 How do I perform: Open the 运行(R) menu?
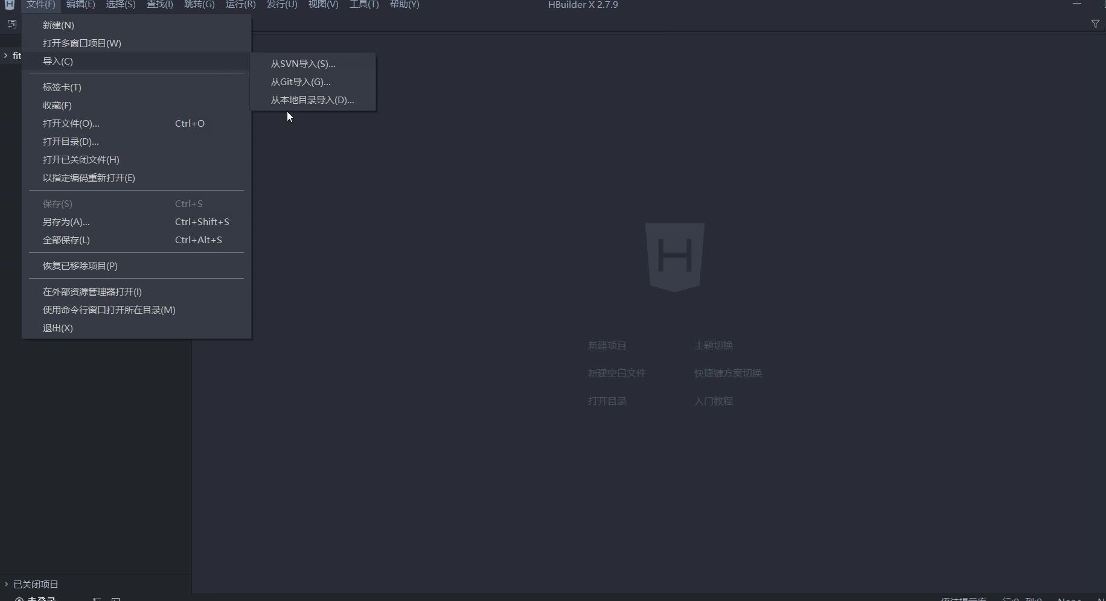tap(241, 5)
